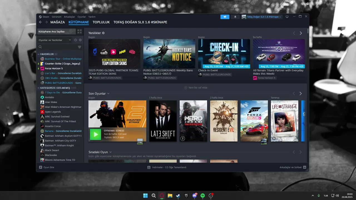Open Windows Start menu

pyautogui.click(x=145, y=196)
